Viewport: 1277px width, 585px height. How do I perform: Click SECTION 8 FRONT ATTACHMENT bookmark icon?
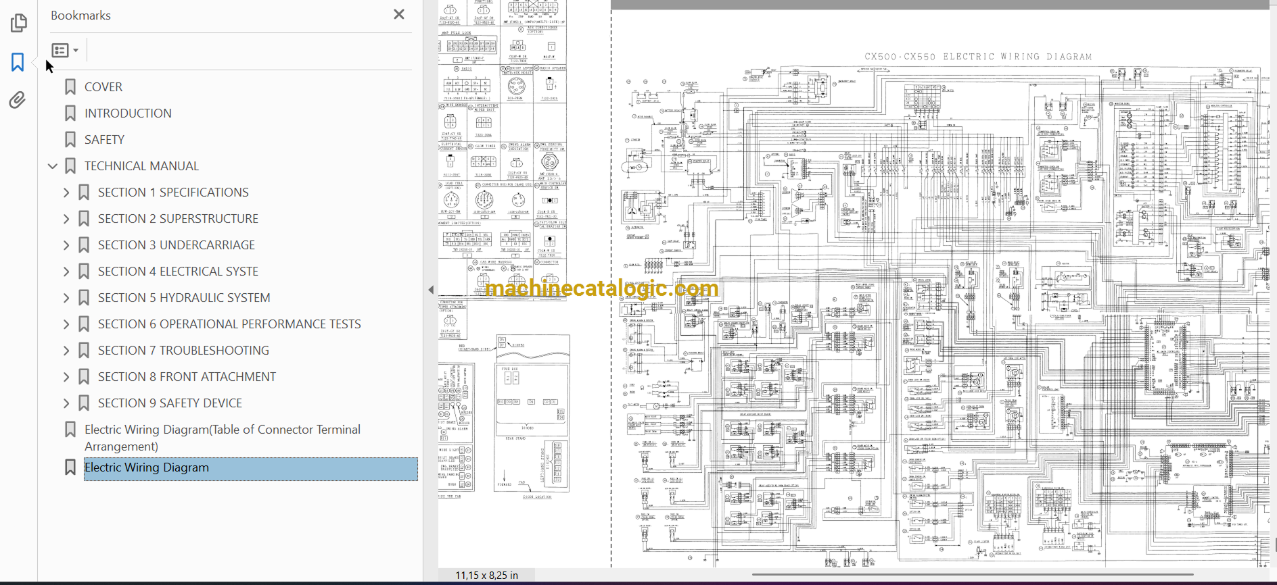(84, 377)
